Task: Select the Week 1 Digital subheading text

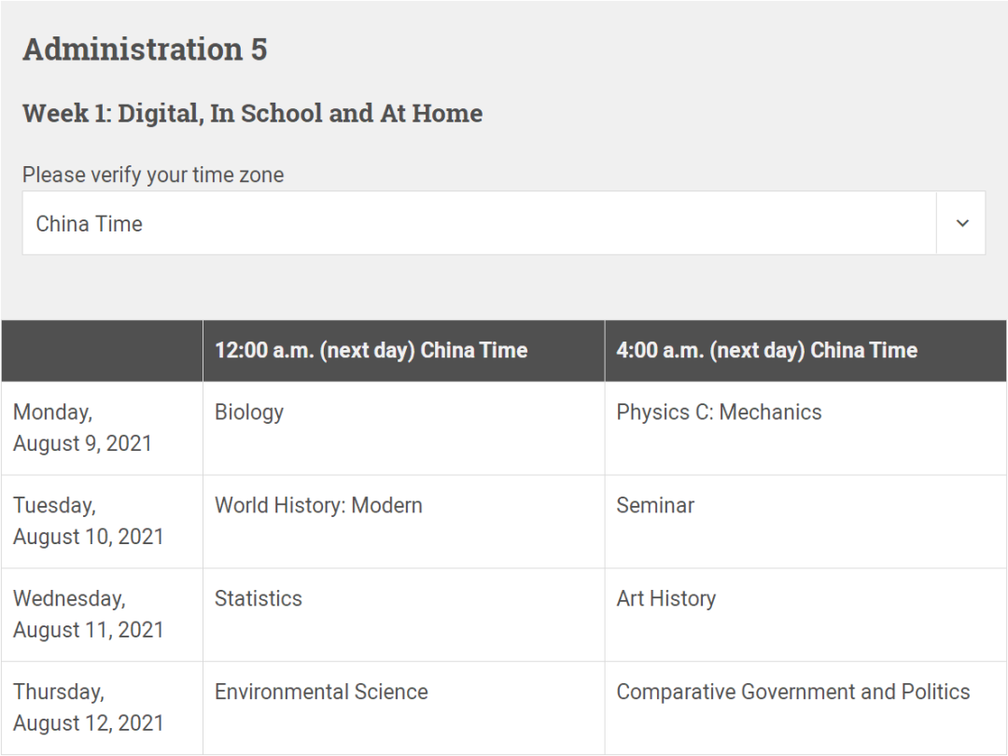Action: click(252, 114)
